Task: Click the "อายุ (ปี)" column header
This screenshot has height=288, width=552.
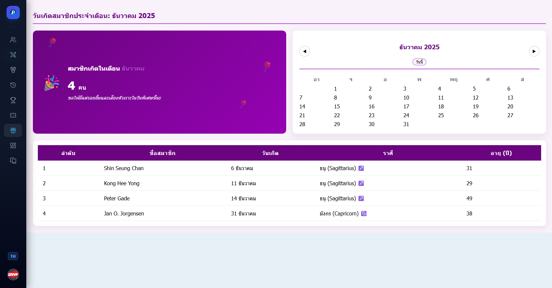Action: coord(501,153)
